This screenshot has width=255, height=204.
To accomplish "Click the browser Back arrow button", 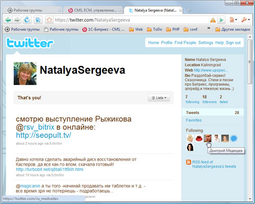I will coord(8,20).
